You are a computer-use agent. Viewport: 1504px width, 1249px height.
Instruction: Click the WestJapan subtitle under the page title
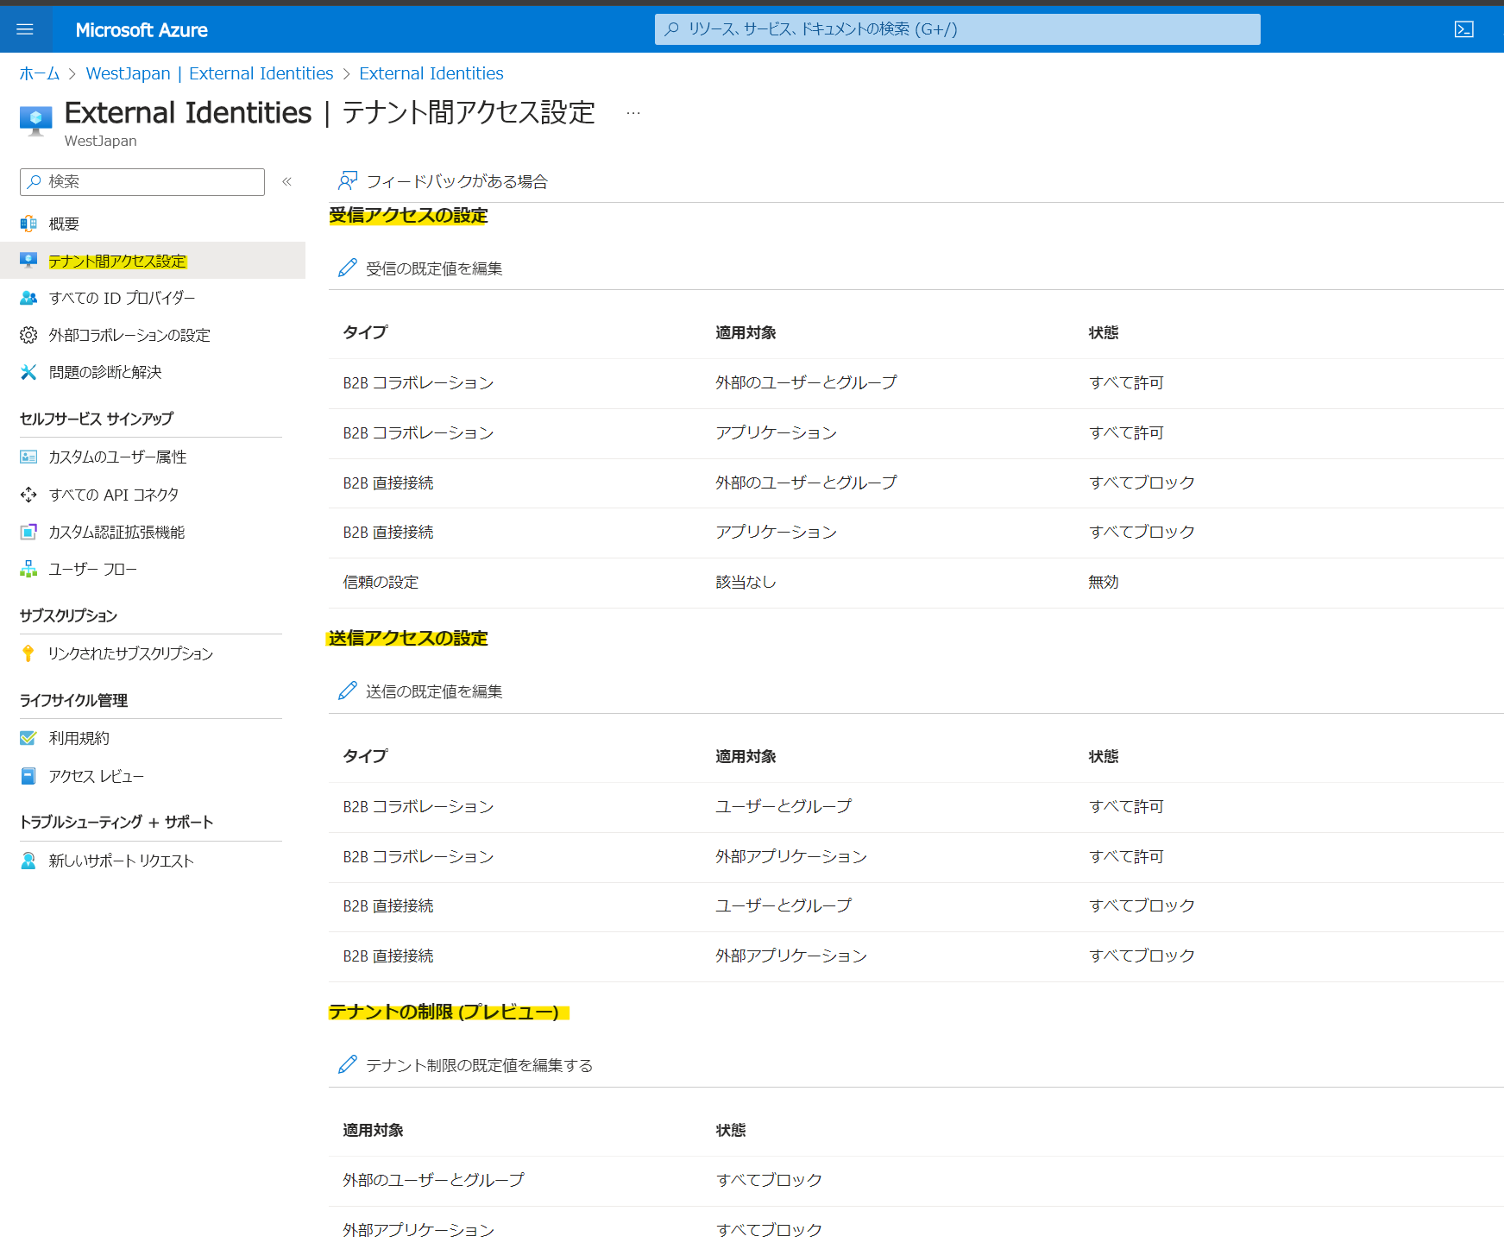(x=101, y=141)
